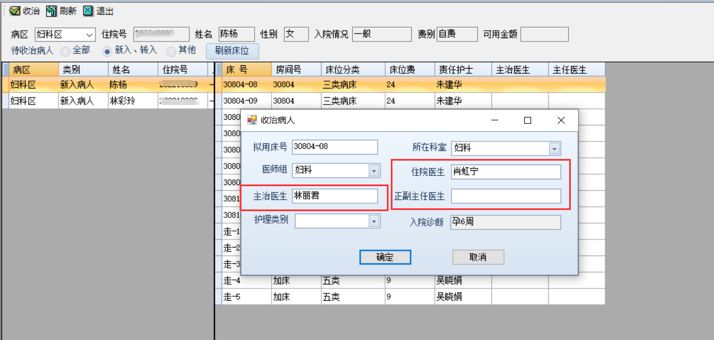
Task: Click the 收治 toolbar icon
Action: 15,11
